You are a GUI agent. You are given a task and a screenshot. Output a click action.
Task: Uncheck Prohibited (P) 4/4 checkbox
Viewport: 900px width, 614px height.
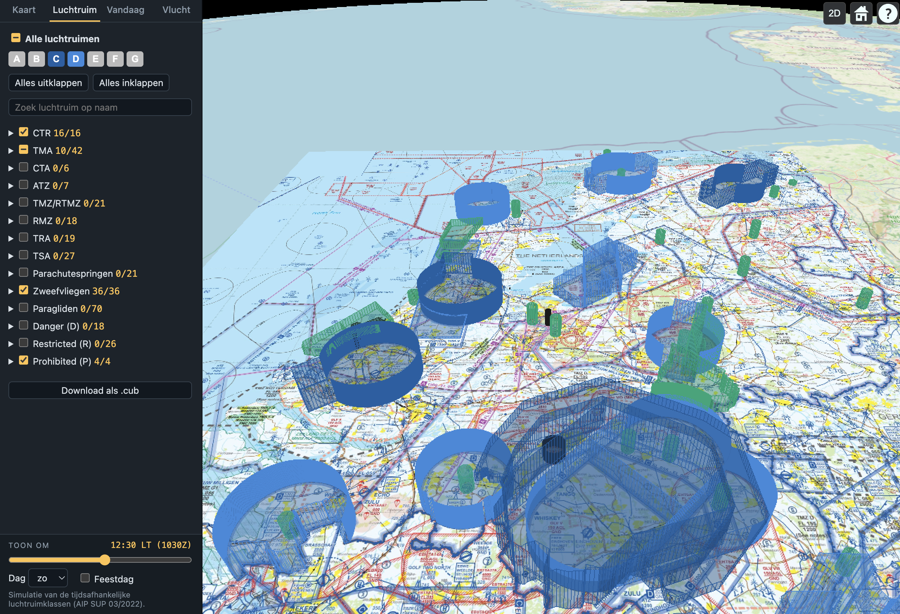tap(24, 361)
